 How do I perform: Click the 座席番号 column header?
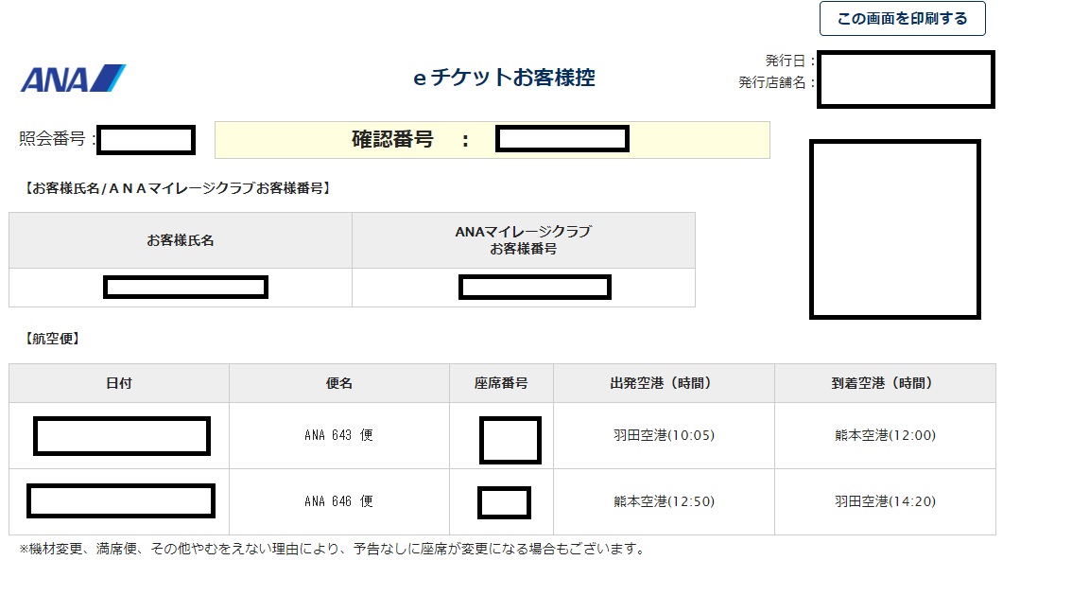[501, 383]
